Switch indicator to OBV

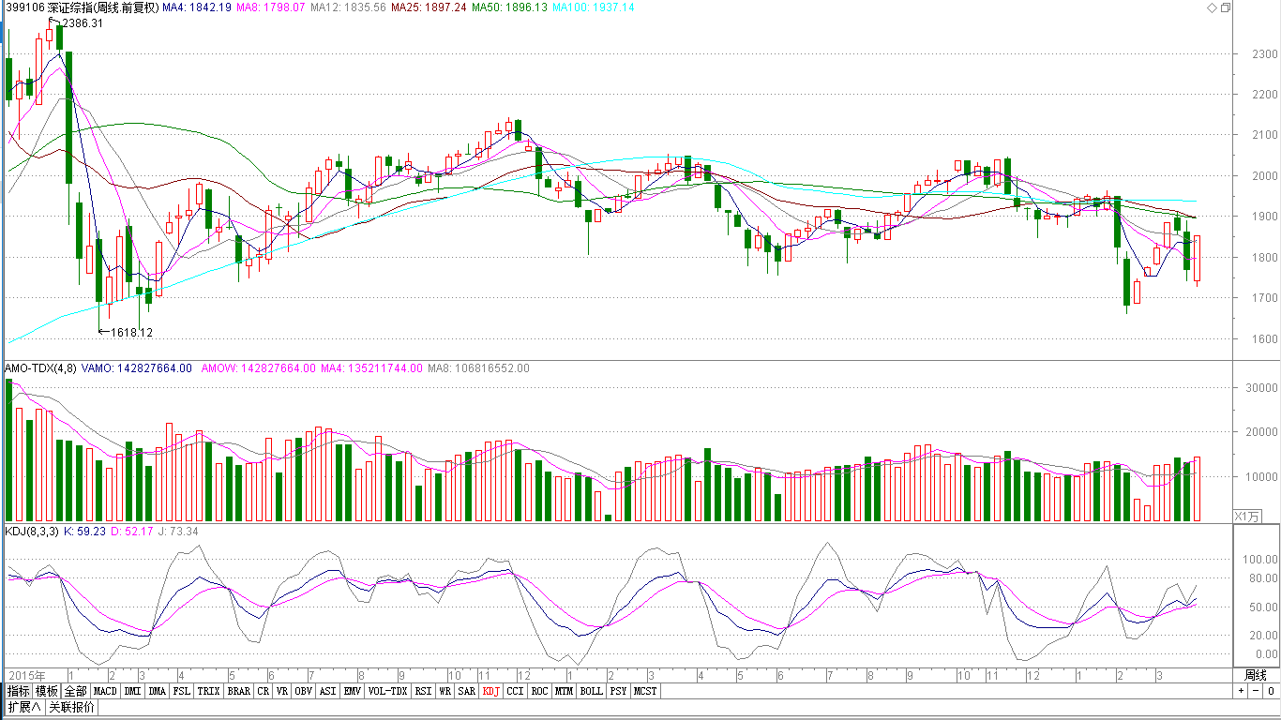(303, 691)
